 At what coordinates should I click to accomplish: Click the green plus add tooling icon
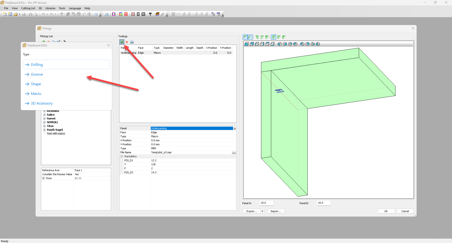(122, 42)
